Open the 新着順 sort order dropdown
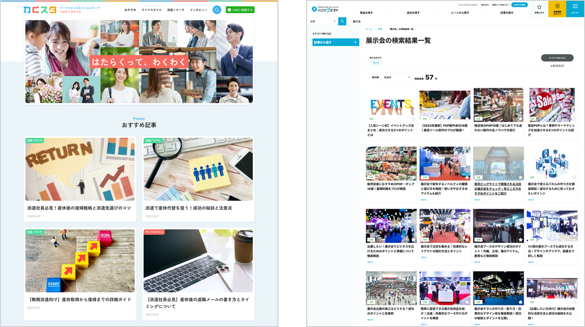The height and width of the screenshot is (327, 585). tap(396, 77)
